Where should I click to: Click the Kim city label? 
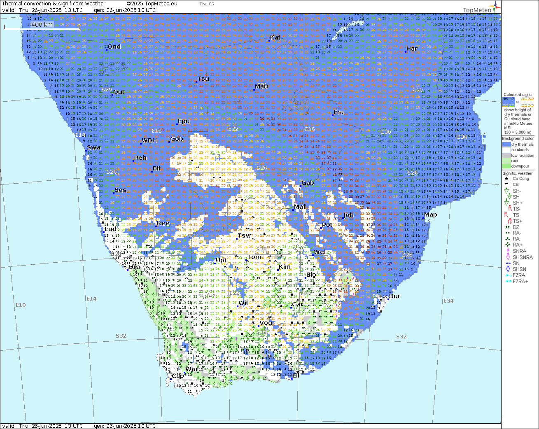click(285, 267)
